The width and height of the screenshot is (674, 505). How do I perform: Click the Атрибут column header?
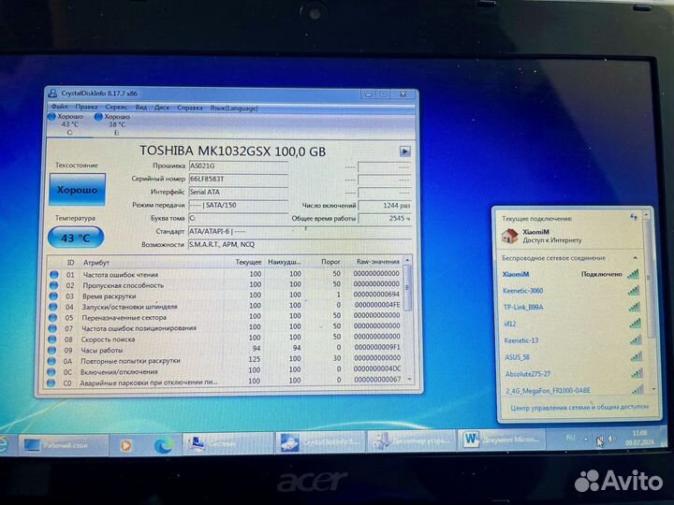point(96,263)
